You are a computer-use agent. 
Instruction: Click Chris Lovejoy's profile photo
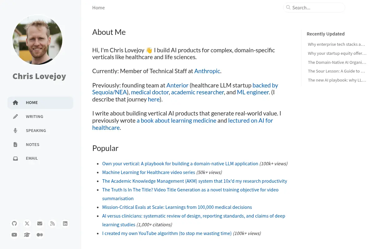tap(37, 40)
